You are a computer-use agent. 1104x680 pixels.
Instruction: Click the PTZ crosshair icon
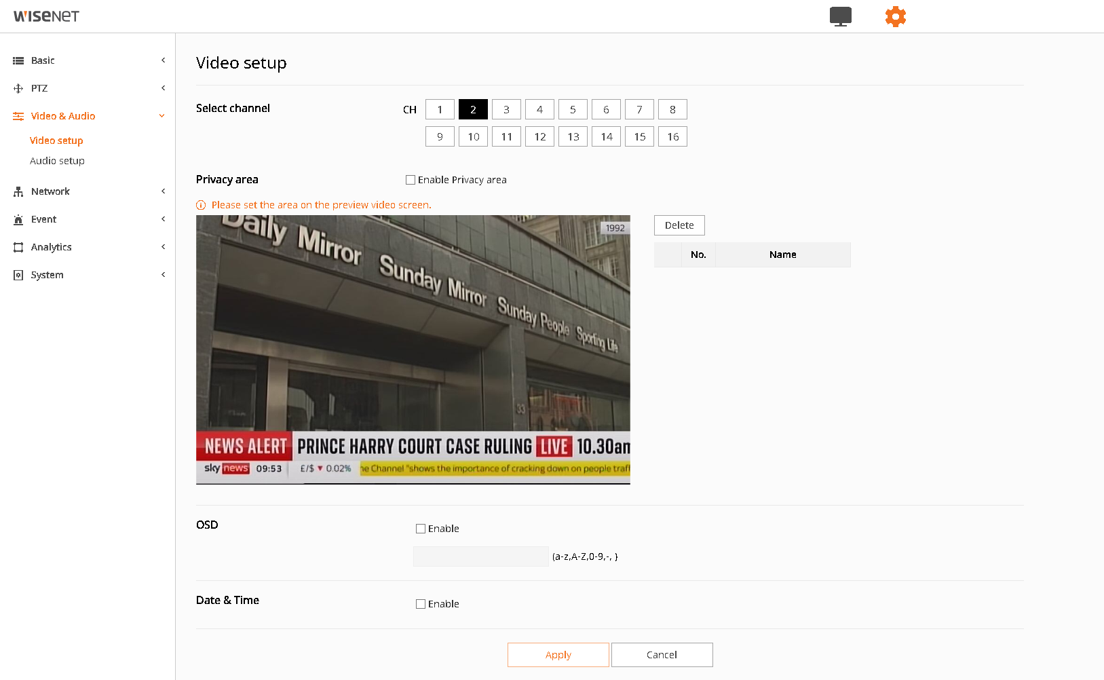coord(18,88)
